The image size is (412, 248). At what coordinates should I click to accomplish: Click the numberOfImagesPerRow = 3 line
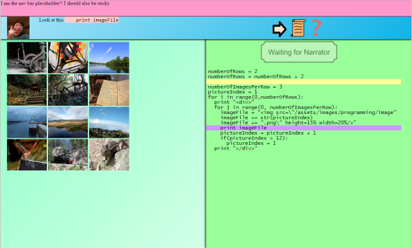(x=244, y=87)
